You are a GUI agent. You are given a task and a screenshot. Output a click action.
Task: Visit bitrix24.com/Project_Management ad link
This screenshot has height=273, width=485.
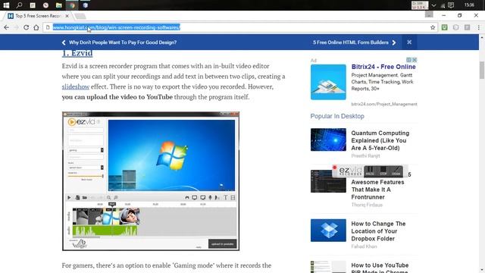click(x=384, y=104)
